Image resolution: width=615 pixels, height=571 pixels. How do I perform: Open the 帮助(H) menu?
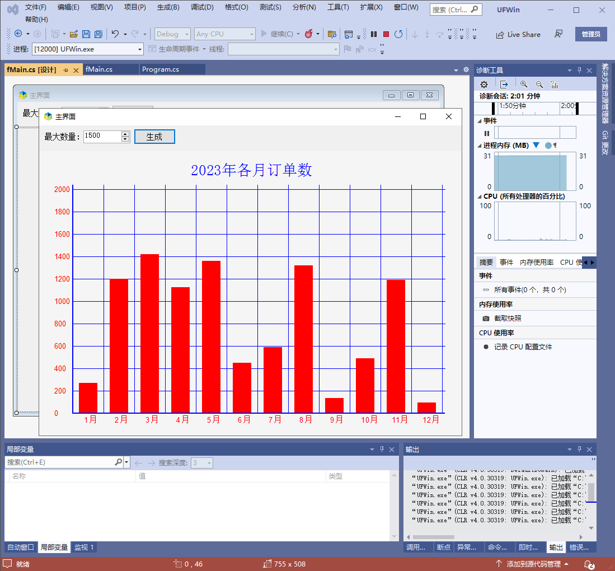click(x=36, y=19)
